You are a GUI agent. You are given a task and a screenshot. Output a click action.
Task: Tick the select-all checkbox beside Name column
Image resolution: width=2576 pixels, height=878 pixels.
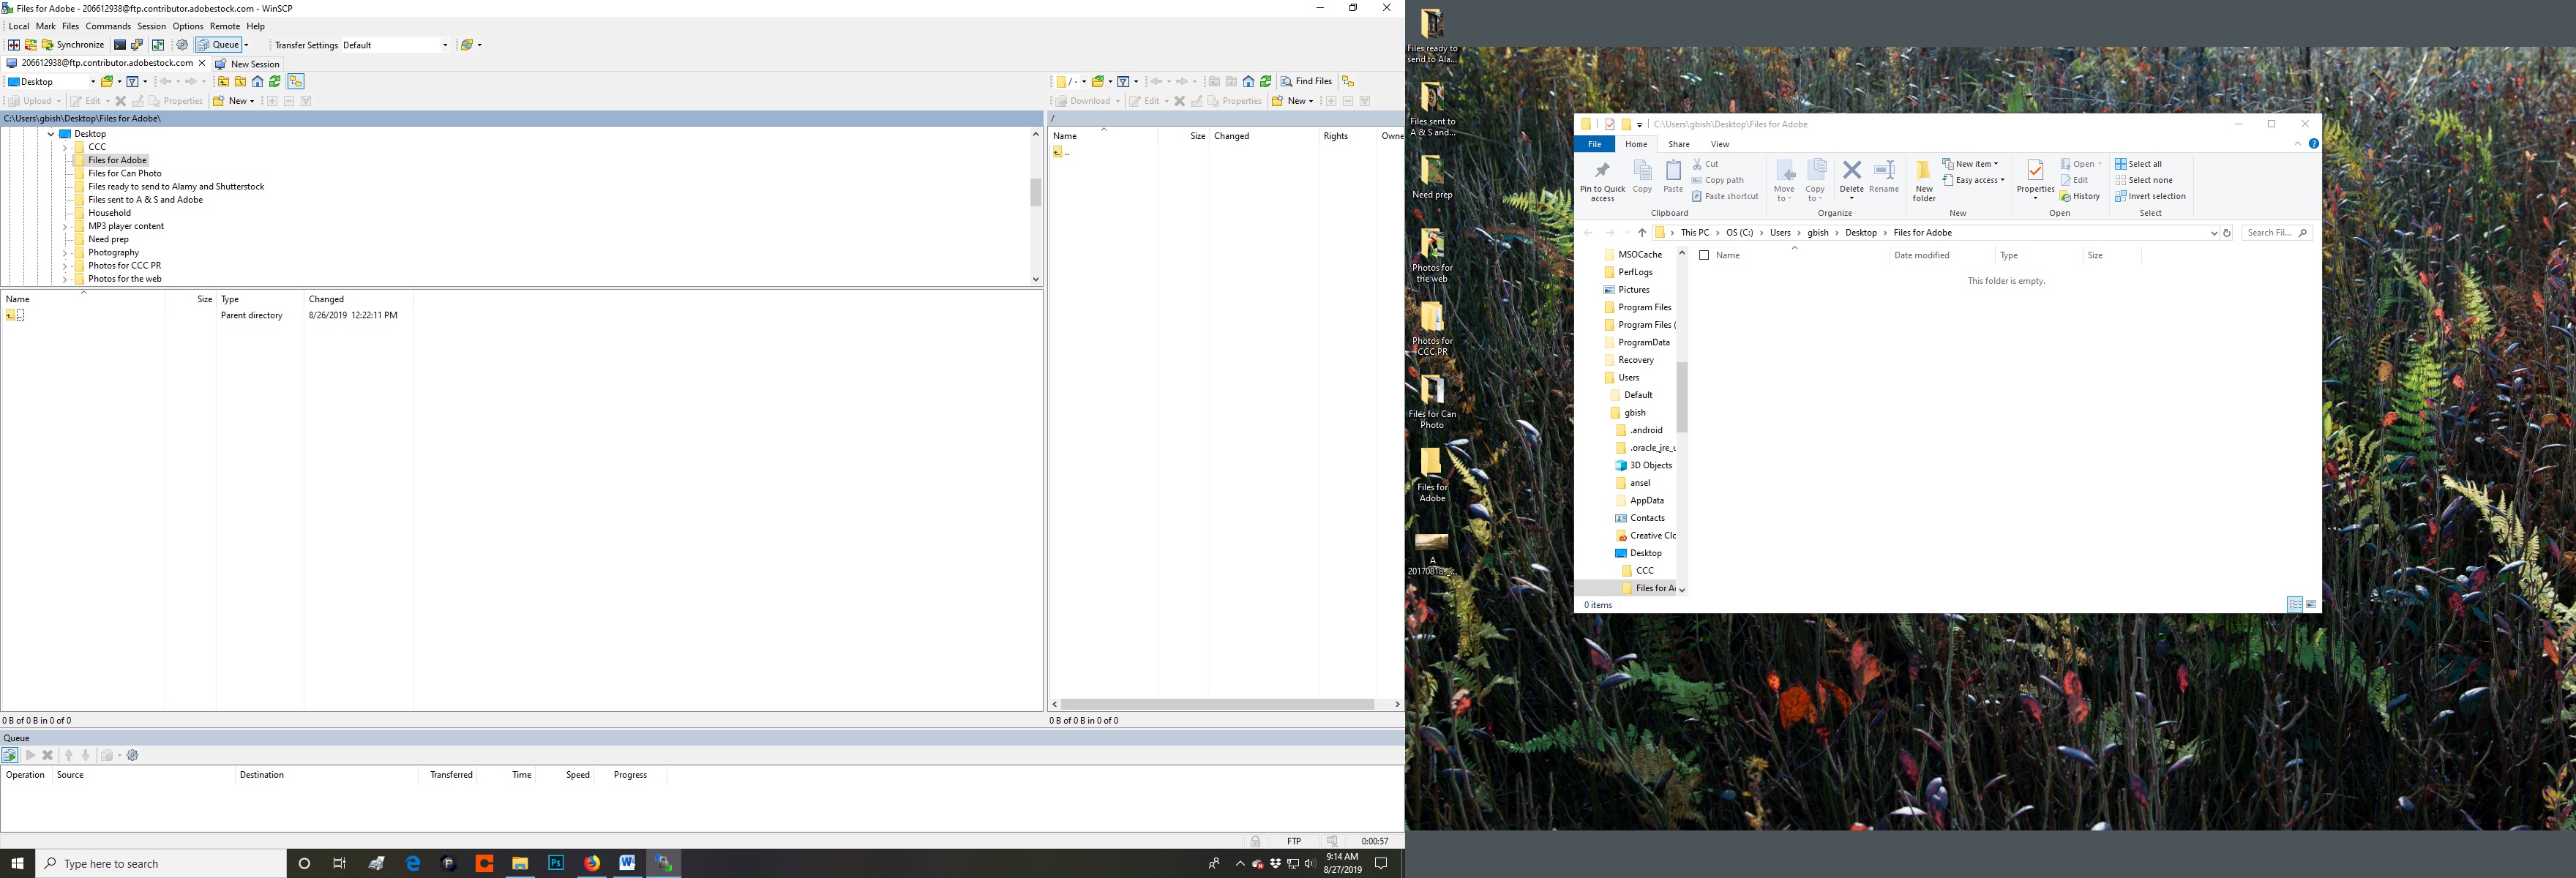click(x=1704, y=256)
